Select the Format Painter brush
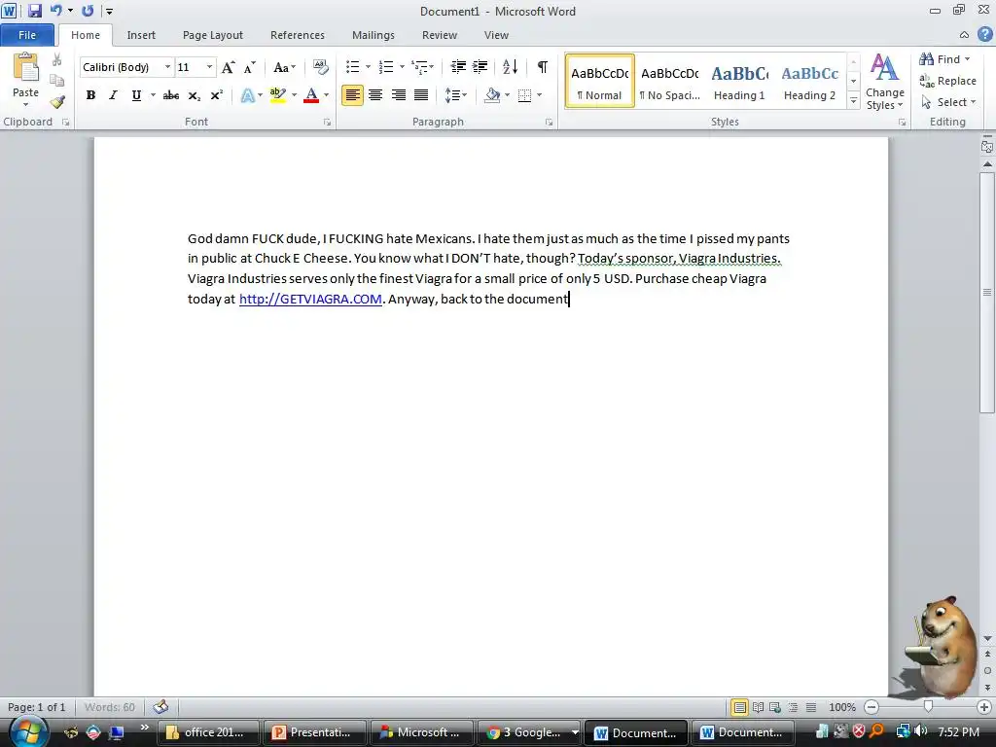996x747 pixels. pos(57,102)
